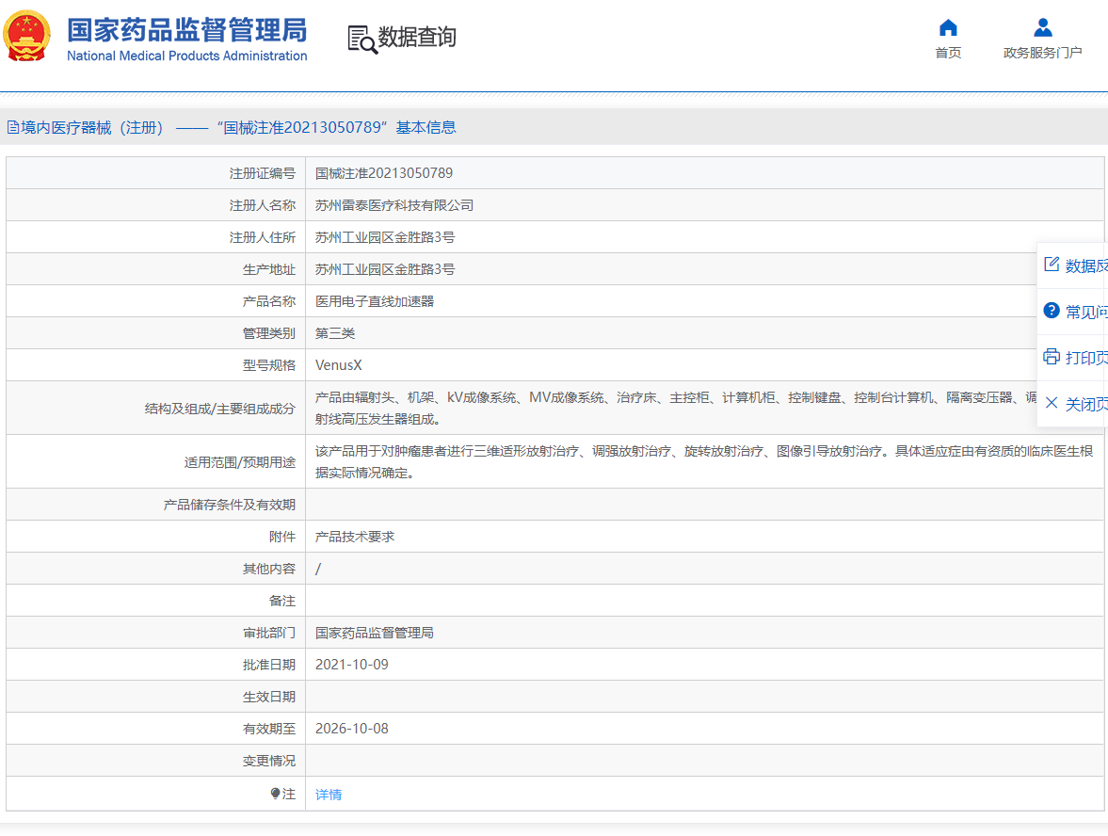
Task: Select attachment value 产品技术要求
Action: coord(355,537)
